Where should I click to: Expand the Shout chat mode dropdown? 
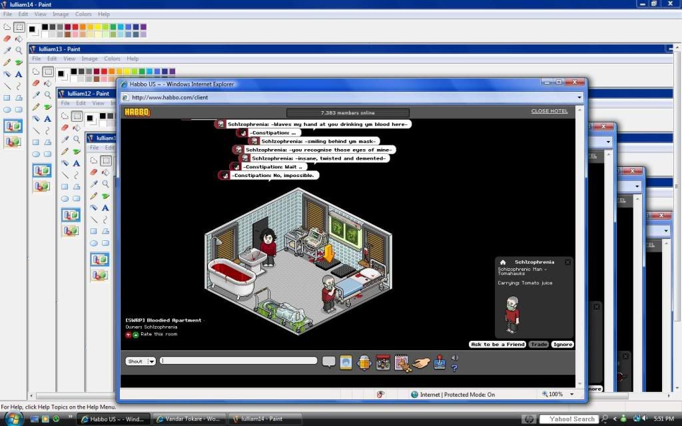pyautogui.click(x=151, y=361)
